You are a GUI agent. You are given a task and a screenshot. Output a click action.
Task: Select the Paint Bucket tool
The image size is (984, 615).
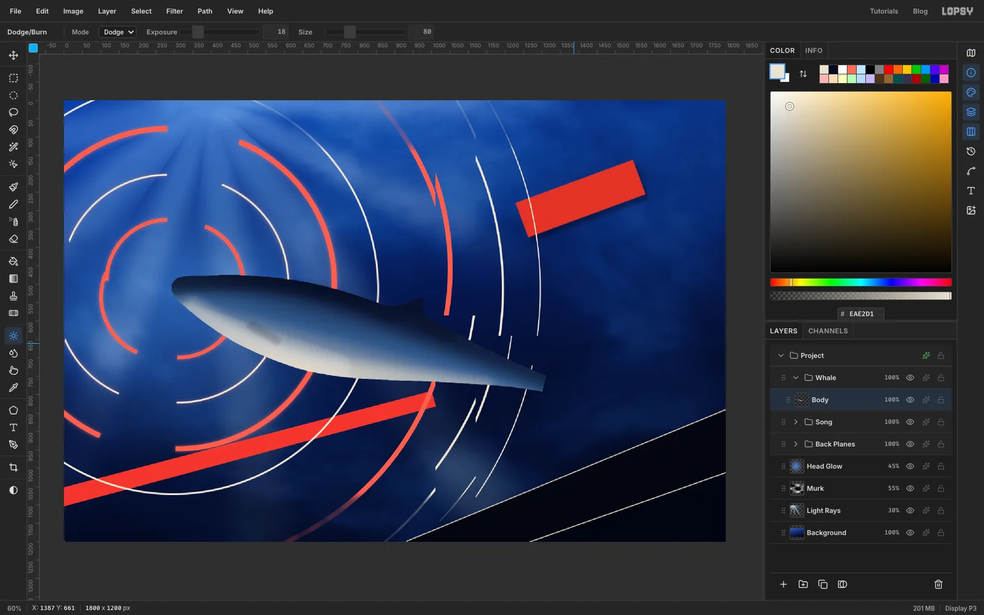(14, 261)
